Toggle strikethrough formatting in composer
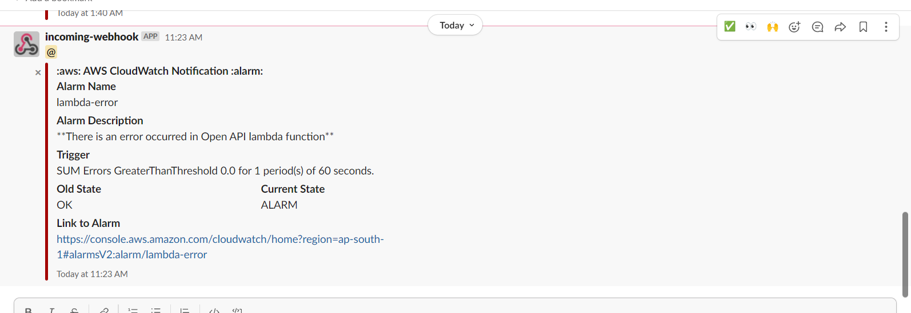This screenshot has height=313, width=911. (74, 310)
